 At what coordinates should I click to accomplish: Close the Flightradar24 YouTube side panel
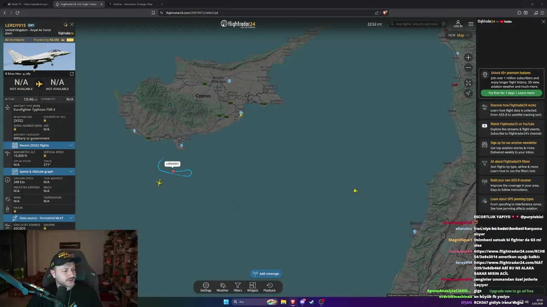544,21
